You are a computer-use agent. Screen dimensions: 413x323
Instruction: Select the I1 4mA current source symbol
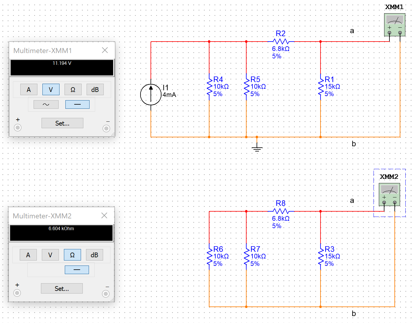[151, 95]
